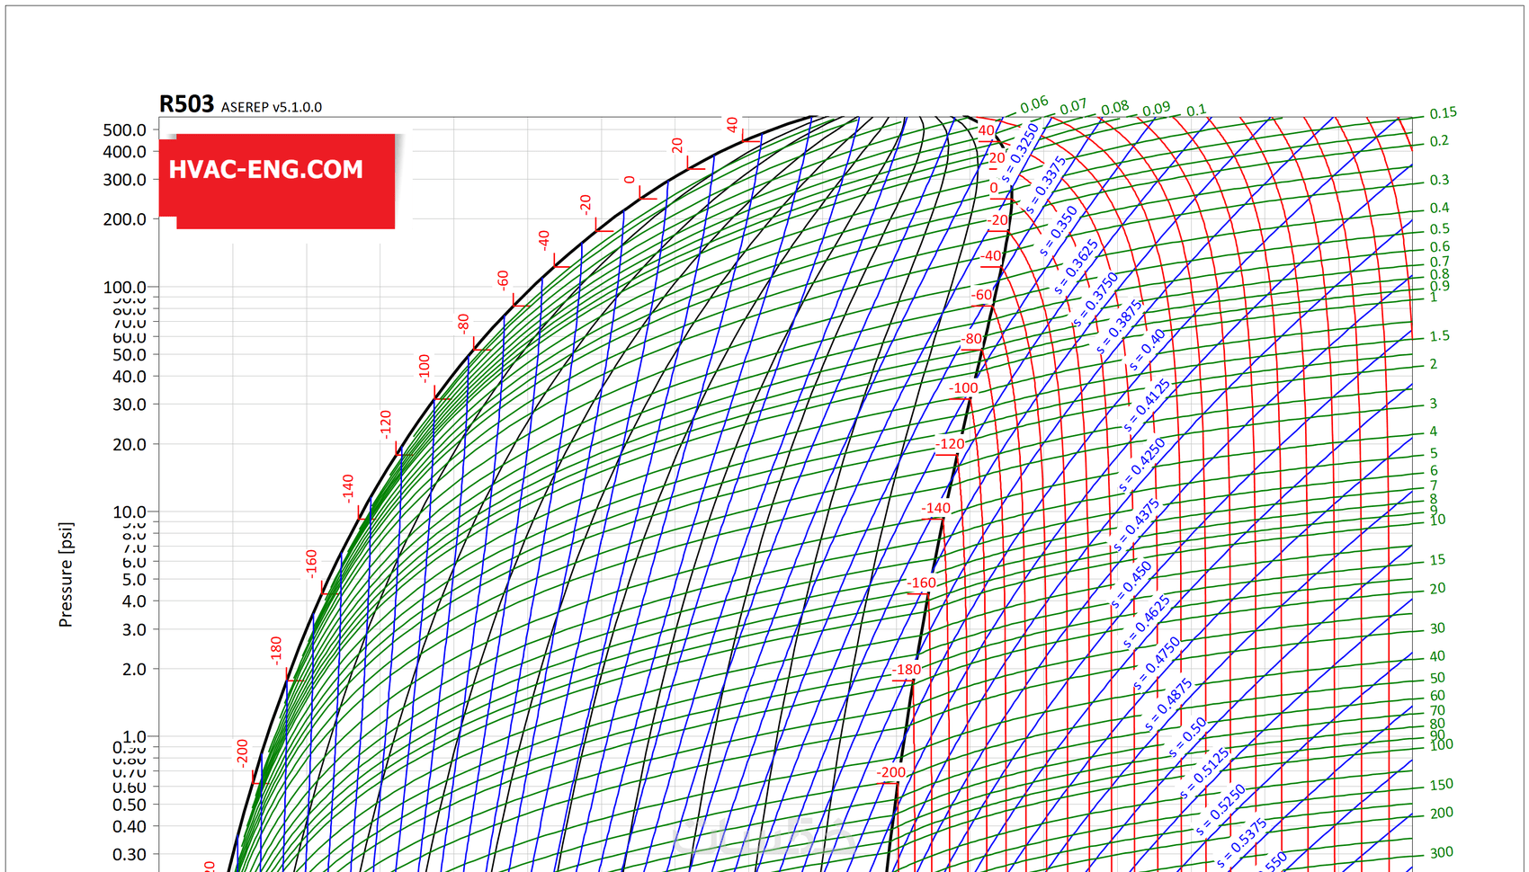The height and width of the screenshot is (872, 1529).
Task: Click the blue s = 0.4375 entropy label
Action: [1136, 525]
